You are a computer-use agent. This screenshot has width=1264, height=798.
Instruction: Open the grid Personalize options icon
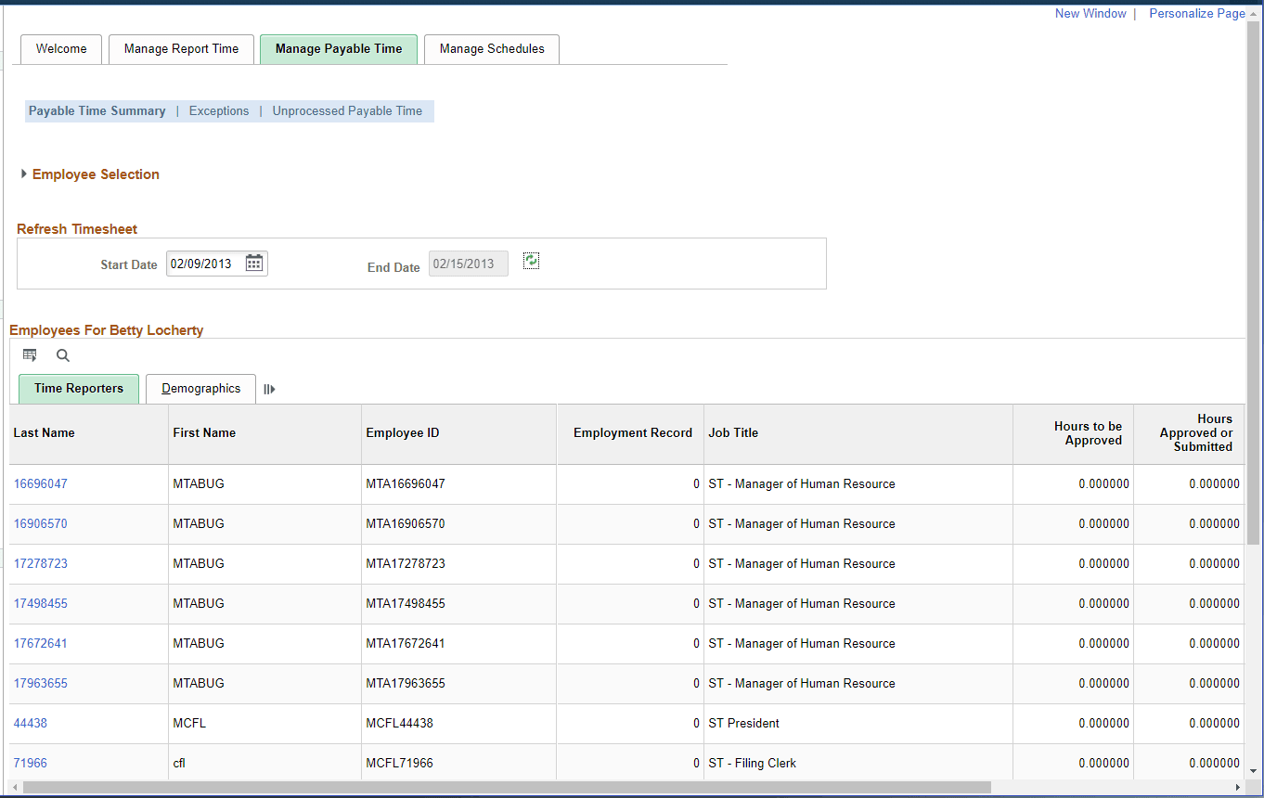pos(29,354)
